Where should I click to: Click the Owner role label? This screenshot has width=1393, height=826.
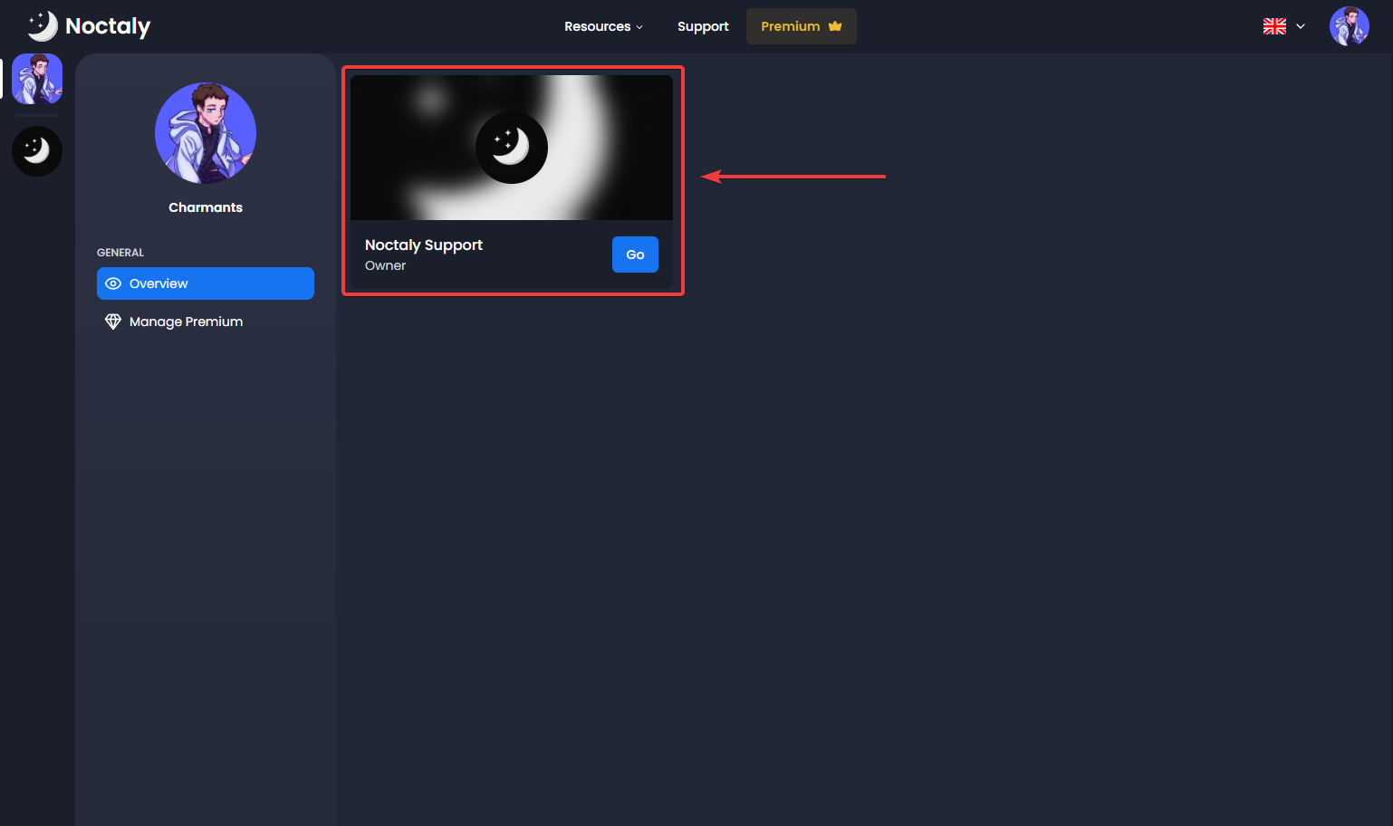(385, 265)
